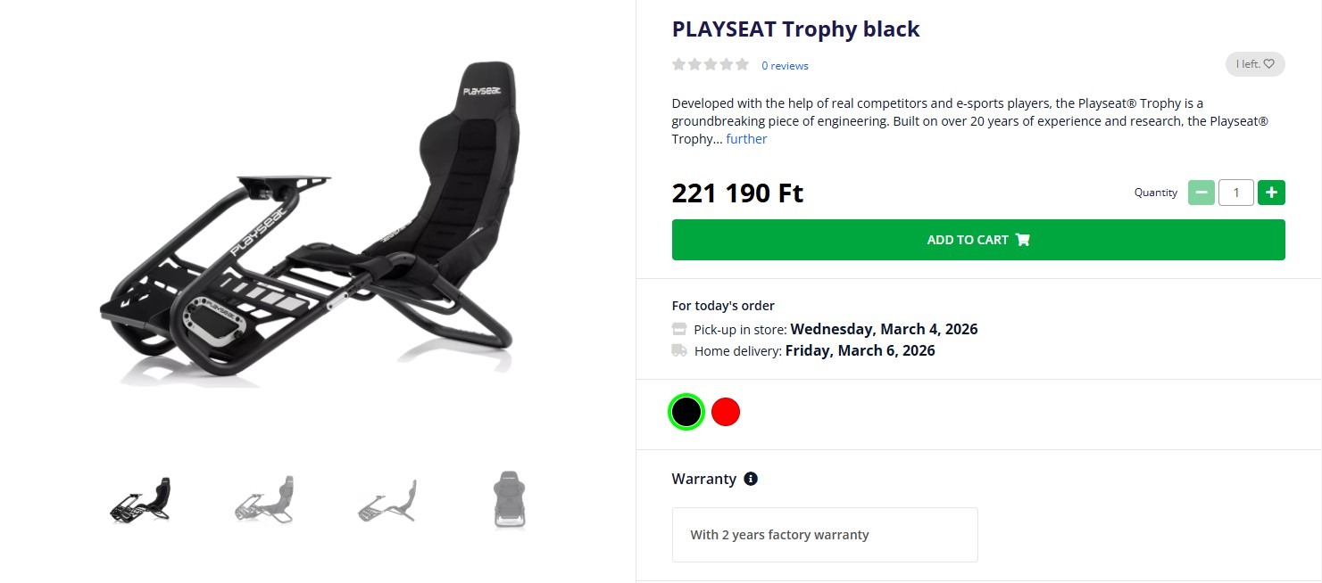Click the star rating icons
The height and width of the screenshot is (583, 1322).
pos(711,64)
